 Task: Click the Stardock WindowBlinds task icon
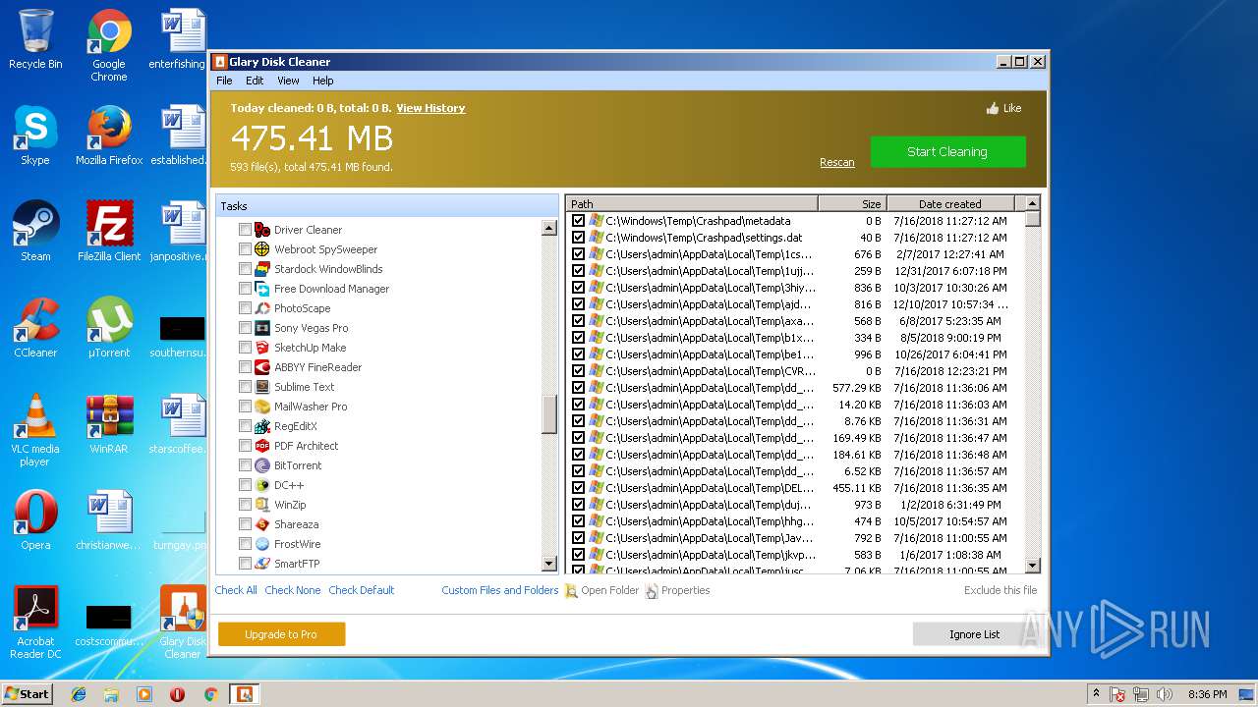coord(262,269)
